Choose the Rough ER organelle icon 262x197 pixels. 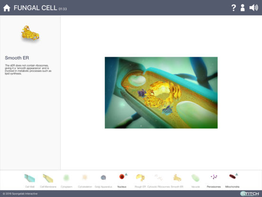tap(140, 177)
